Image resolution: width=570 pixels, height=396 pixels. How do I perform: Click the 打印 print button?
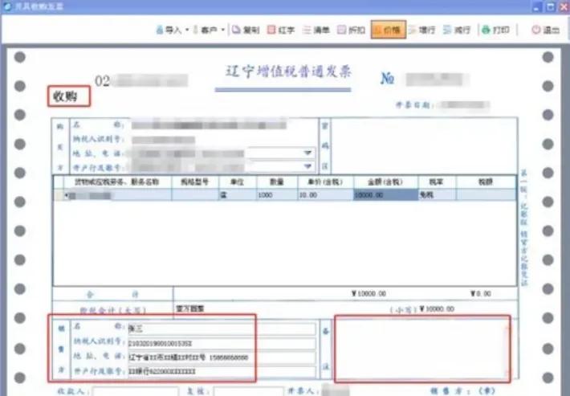coord(495,30)
